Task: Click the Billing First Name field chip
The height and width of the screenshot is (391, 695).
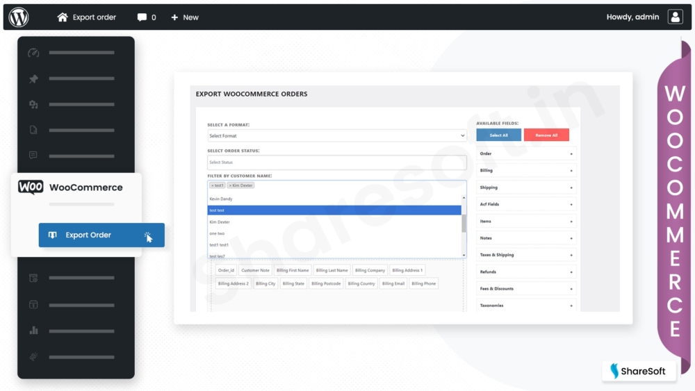Action: coord(293,270)
